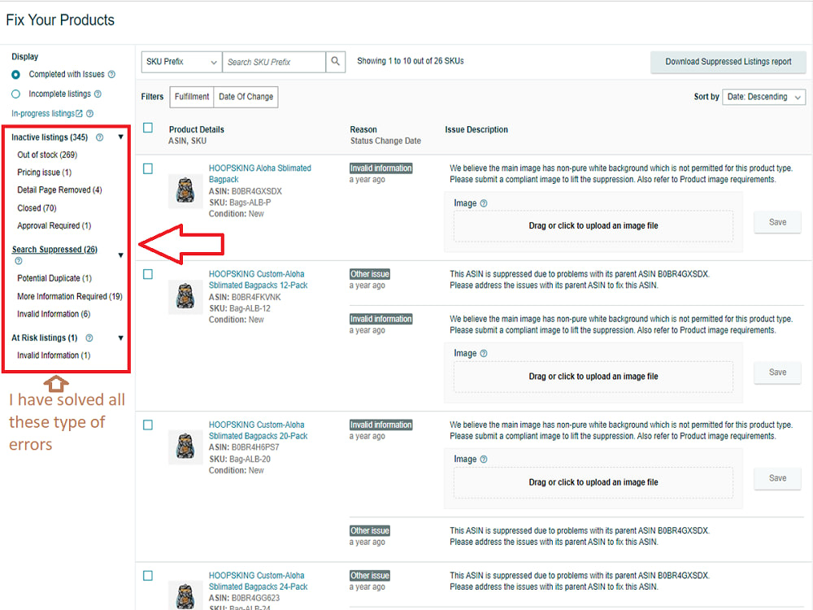Filter by Potential Duplicate (1)
Screen dimensions: 813x610
(x=54, y=278)
